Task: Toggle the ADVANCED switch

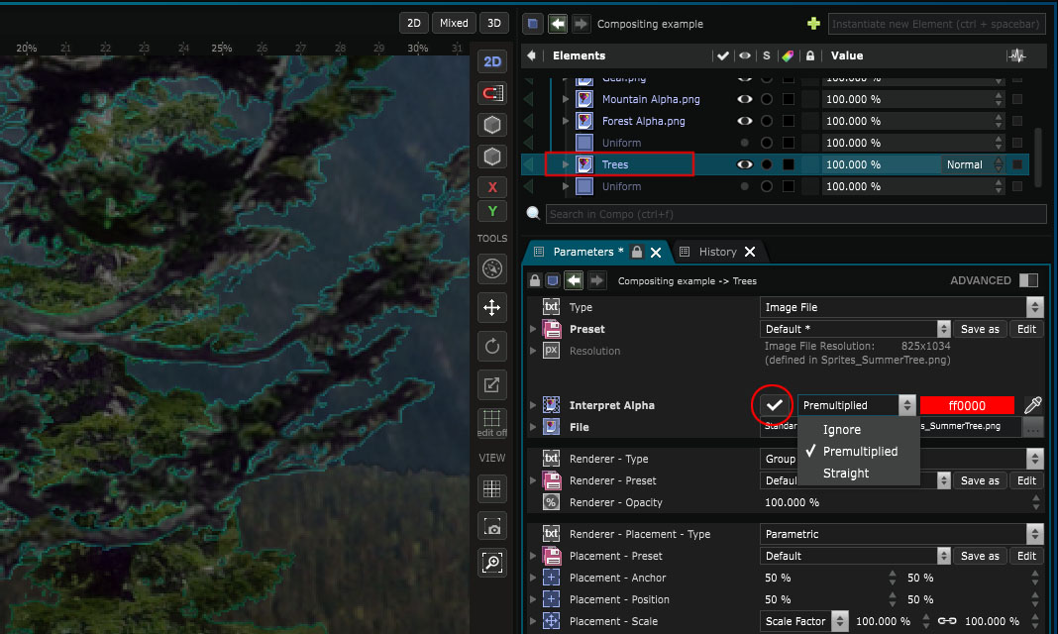Action: pos(1028,280)
